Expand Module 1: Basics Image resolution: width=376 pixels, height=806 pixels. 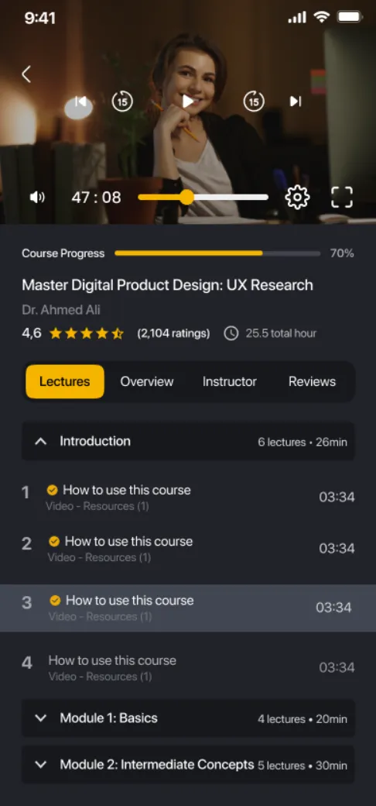coord(188,718)
